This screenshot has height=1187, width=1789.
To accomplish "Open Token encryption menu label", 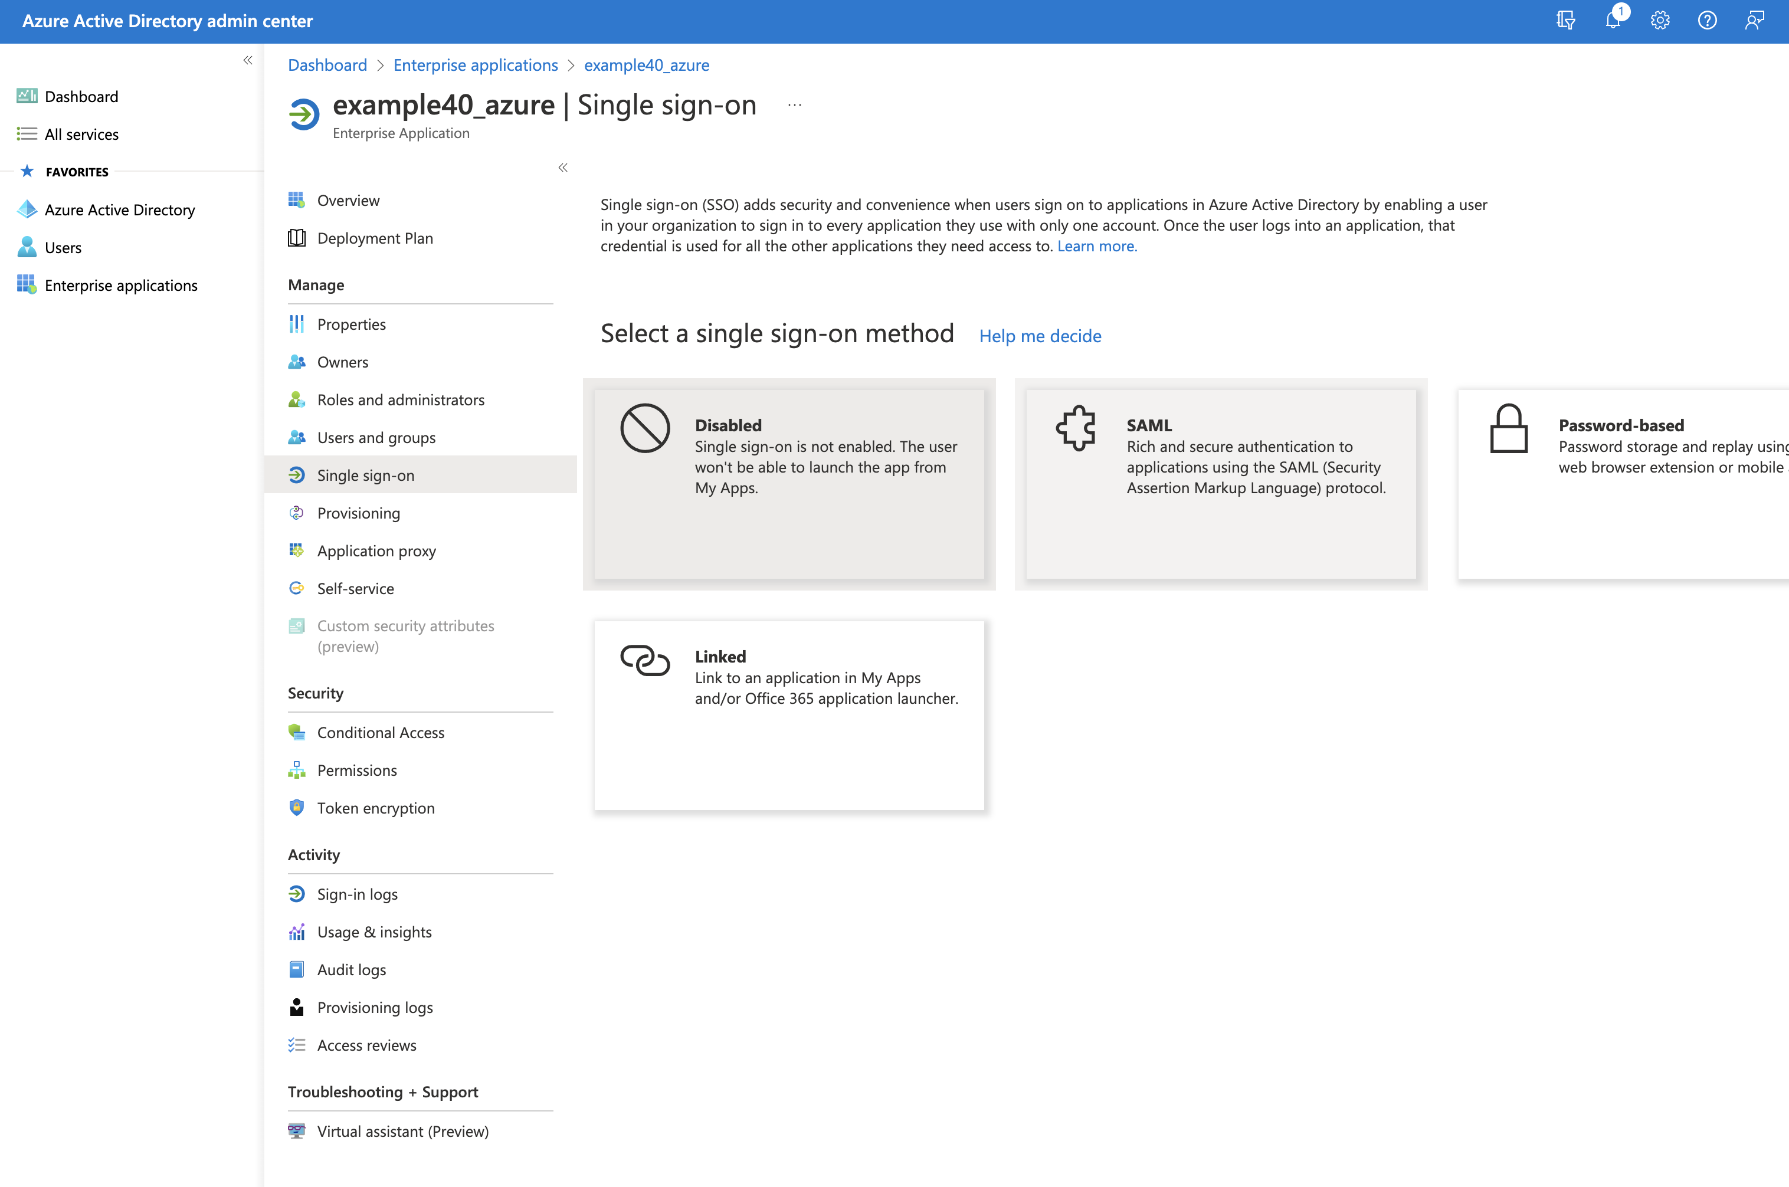I will [x=375, y=808].
